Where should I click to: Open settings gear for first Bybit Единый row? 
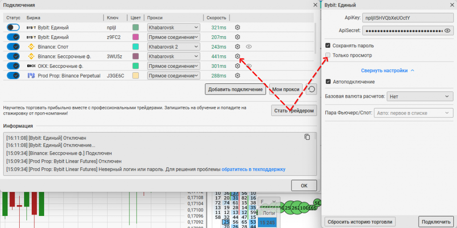click(238, 27)
